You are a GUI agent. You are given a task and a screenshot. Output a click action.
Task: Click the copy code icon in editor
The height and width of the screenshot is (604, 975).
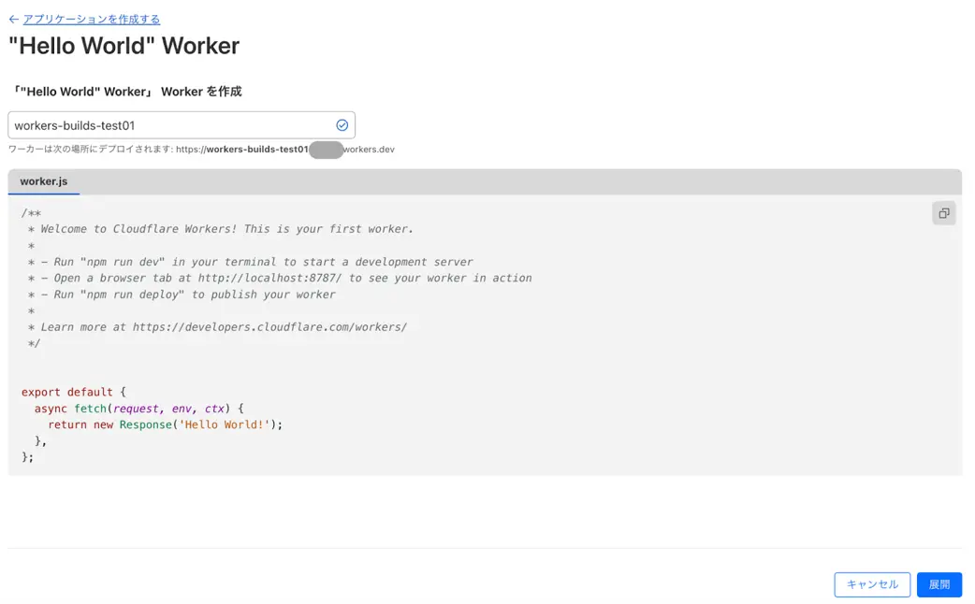943,213
